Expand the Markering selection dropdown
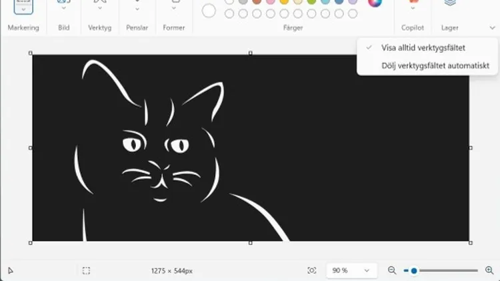Screen dimensions: 500x281 [23, 9]
